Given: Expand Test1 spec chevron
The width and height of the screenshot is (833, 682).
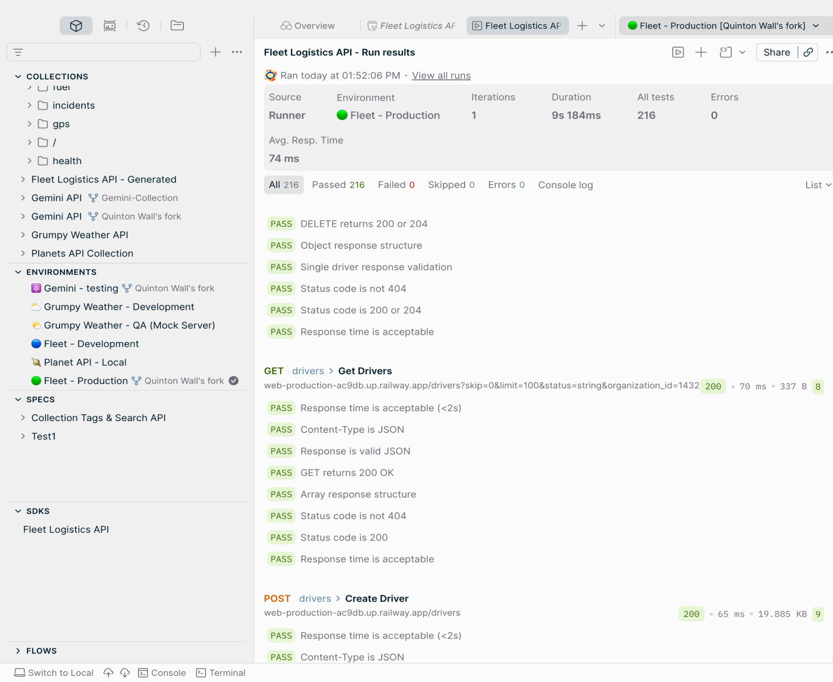Looking at the screenshot, I should click(22, 436).
